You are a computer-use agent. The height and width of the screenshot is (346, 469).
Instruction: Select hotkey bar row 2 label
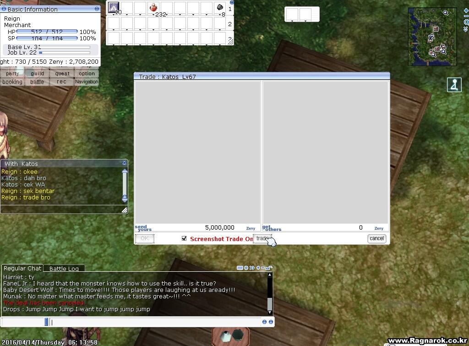230,24
